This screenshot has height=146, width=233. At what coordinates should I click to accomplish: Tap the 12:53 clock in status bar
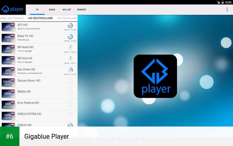(228, 2)
